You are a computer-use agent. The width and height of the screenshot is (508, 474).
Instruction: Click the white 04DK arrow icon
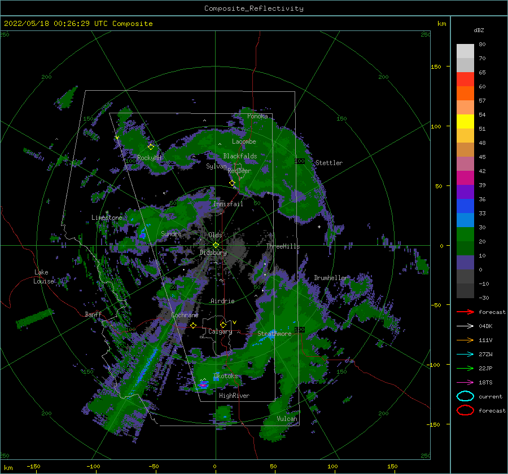point(465,326)
